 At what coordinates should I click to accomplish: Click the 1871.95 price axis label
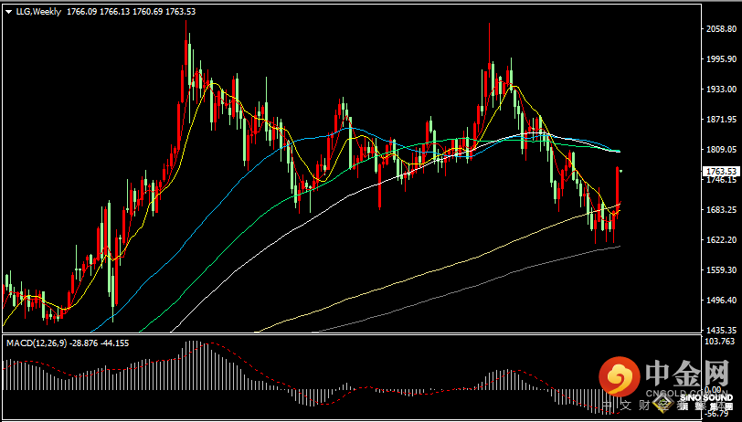click(x=721, y=120)
